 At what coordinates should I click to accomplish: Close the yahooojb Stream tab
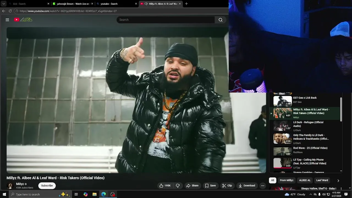click(x=92, y=4)
